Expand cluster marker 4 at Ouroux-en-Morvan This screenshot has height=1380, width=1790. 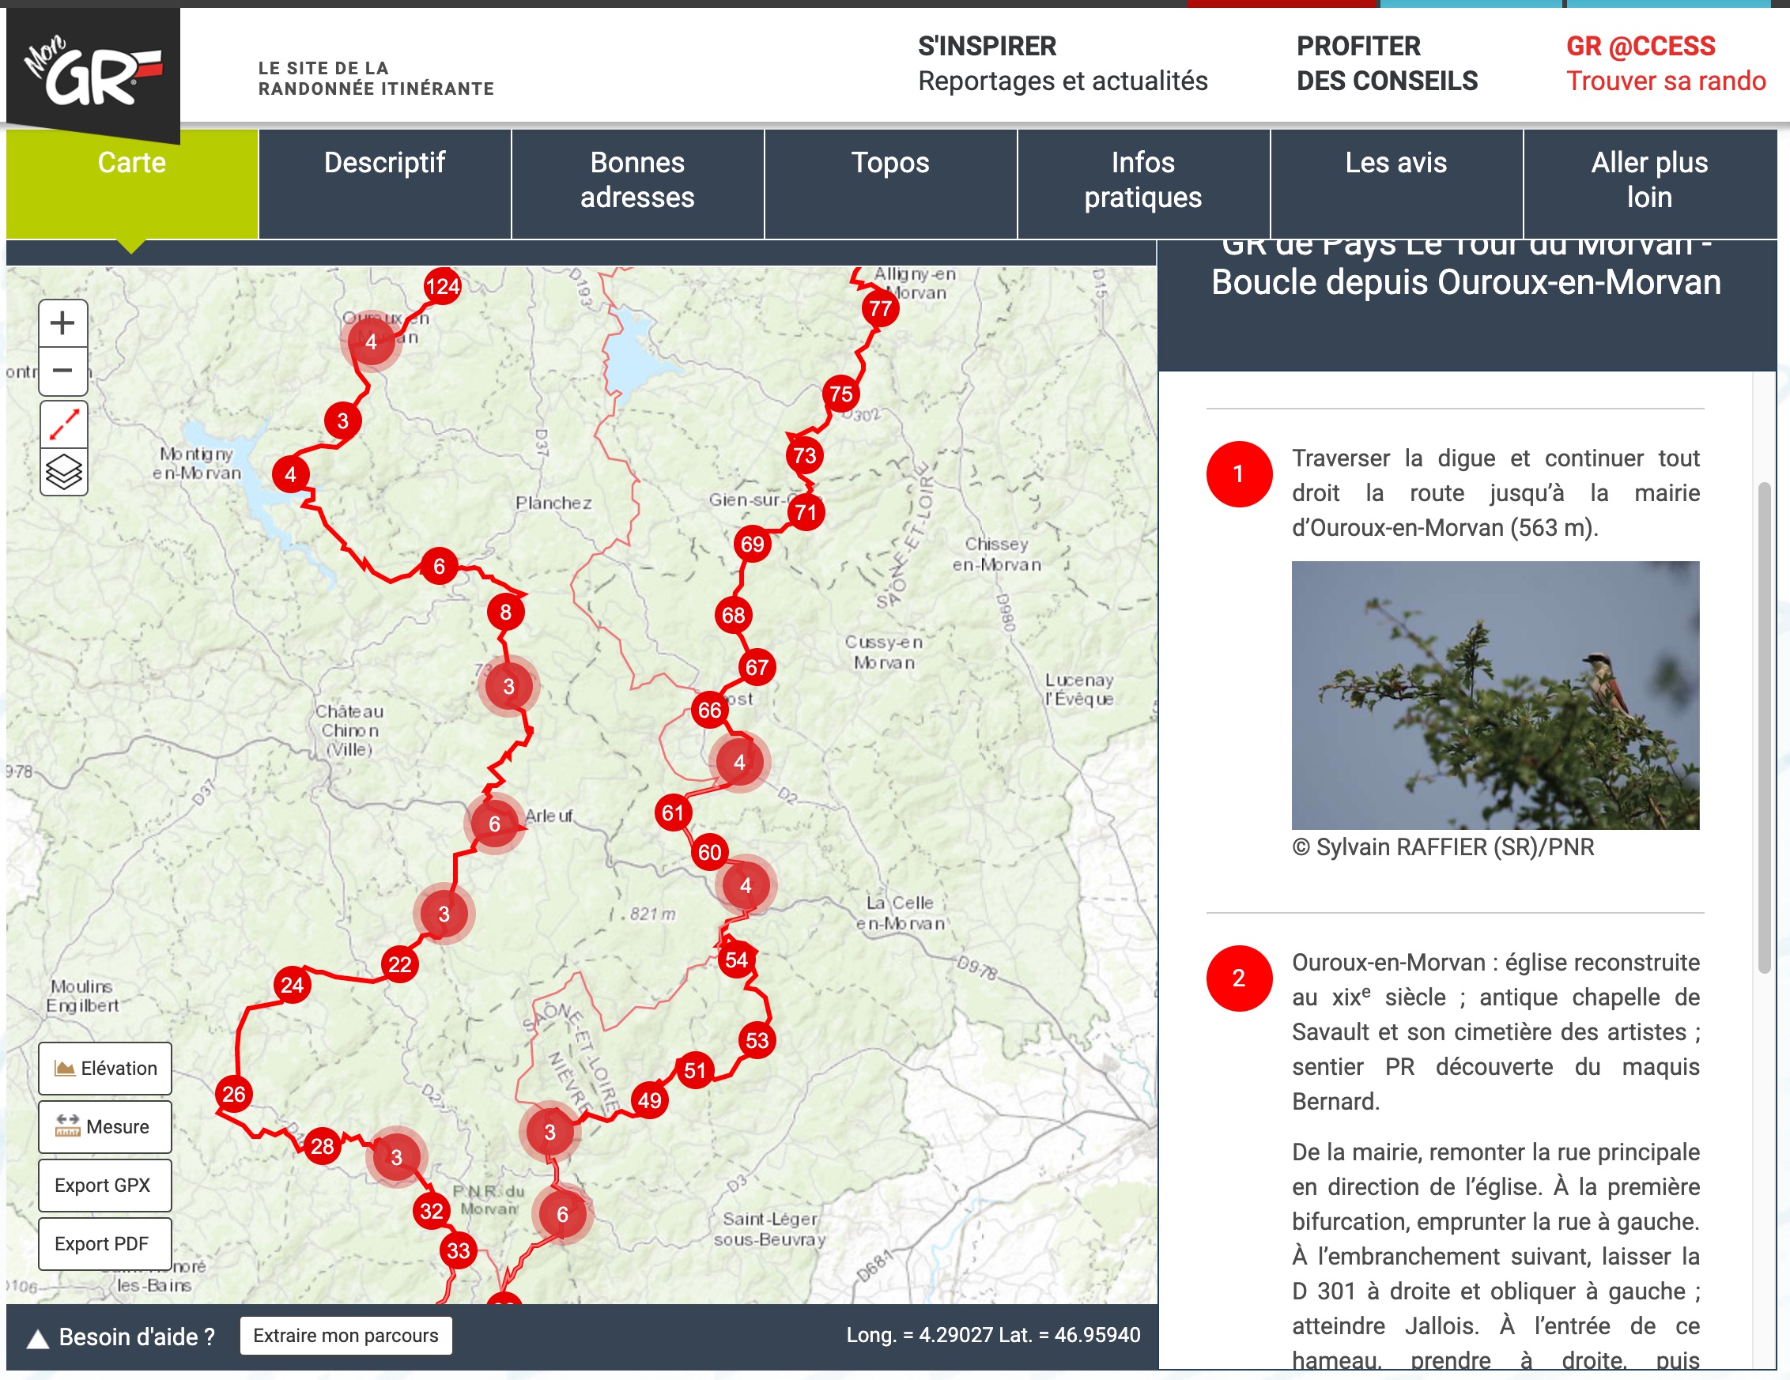(x=372, y=341)
